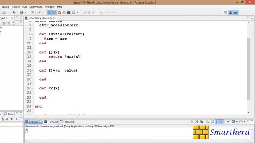Switch to the Terminal tab
Image resolution: width=255 pixels, height=143 pixels.
tap(51, 122)
